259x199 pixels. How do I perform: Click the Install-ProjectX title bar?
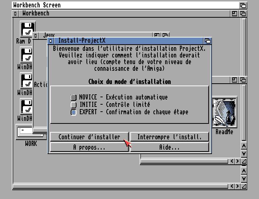coord(129,41)
